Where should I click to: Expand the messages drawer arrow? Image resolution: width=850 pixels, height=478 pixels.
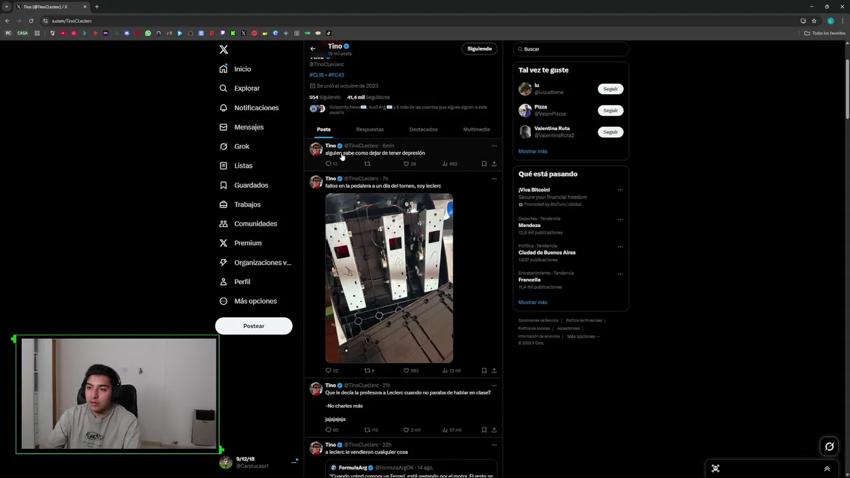pos(827,469)
